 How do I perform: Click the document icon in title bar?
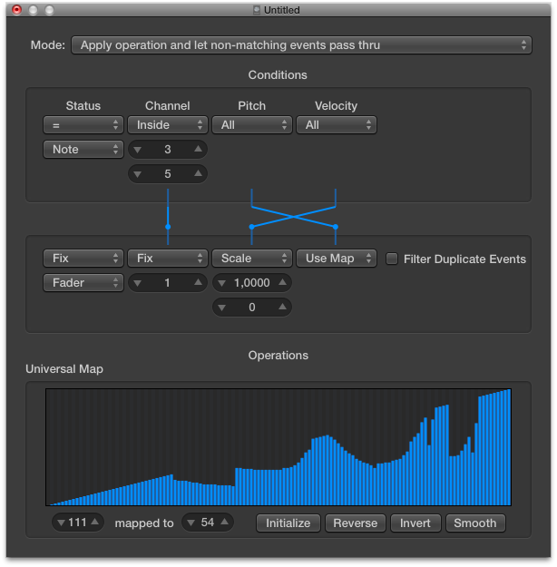[x=257, y=10]
